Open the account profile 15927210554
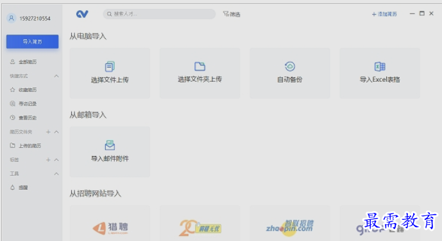 (x=29, y=19)
